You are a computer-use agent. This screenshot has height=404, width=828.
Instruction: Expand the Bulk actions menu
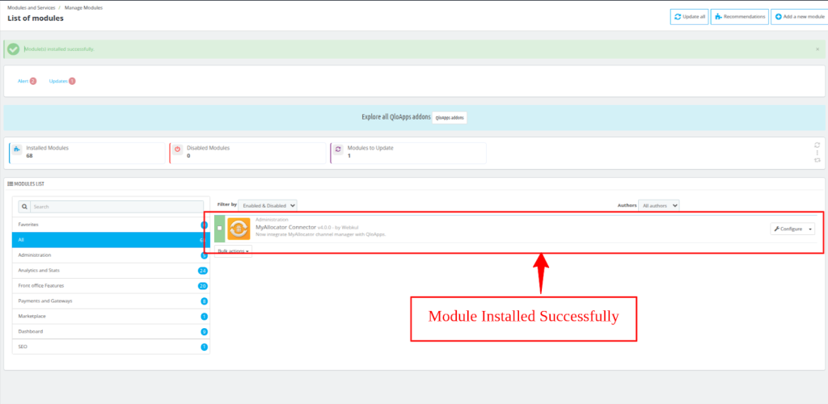click(x=233, y=251)
